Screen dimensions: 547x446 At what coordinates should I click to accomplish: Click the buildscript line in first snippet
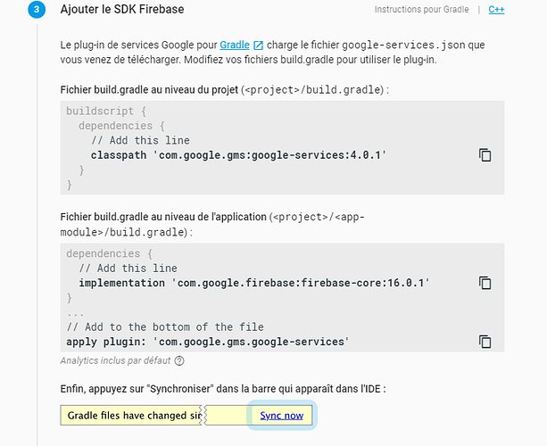click(106, 111)
